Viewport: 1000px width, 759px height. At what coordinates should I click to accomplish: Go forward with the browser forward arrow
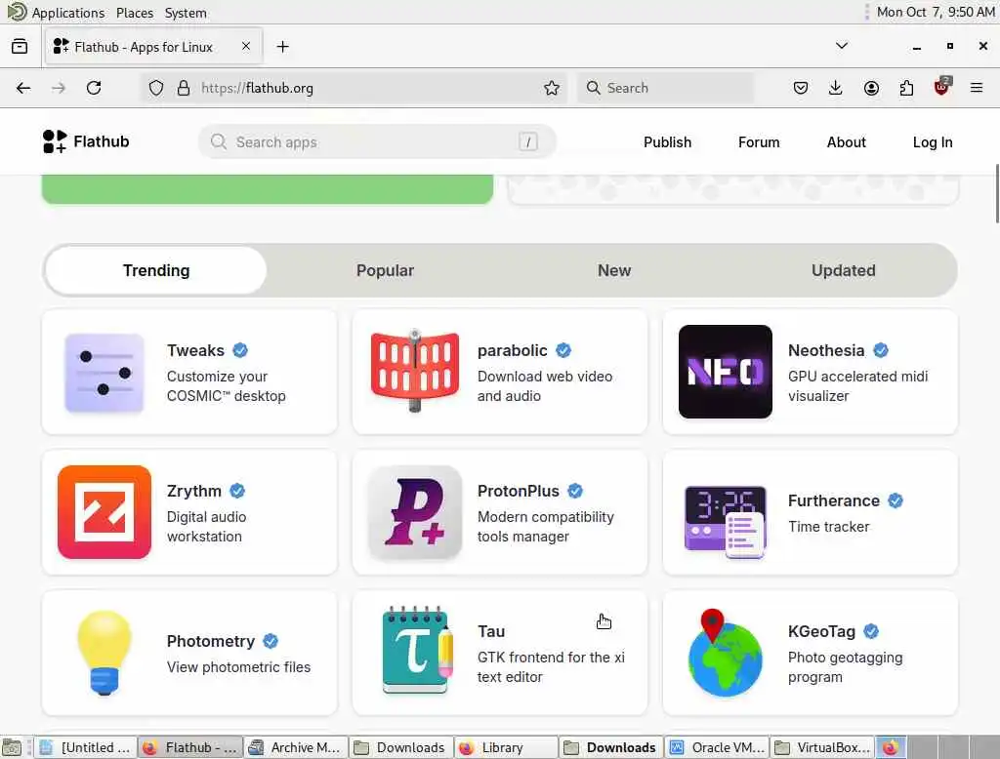[59, 88]
